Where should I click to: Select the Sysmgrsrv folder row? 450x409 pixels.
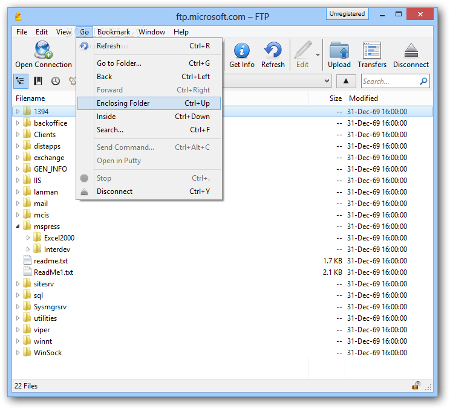[223, 307]
